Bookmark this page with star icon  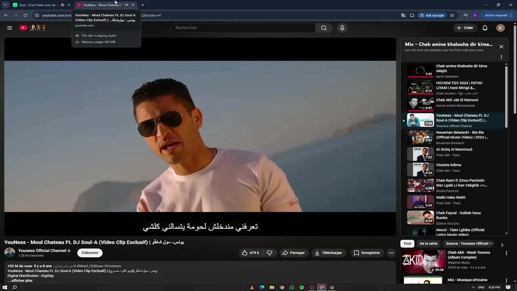(452, 15)
